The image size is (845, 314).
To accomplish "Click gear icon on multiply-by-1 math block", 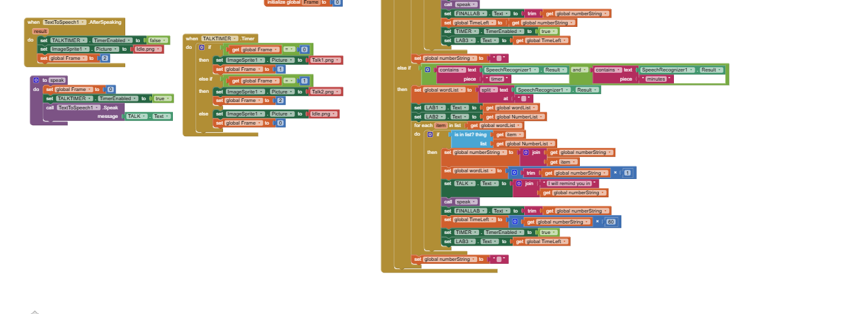I will coord(514,173).
